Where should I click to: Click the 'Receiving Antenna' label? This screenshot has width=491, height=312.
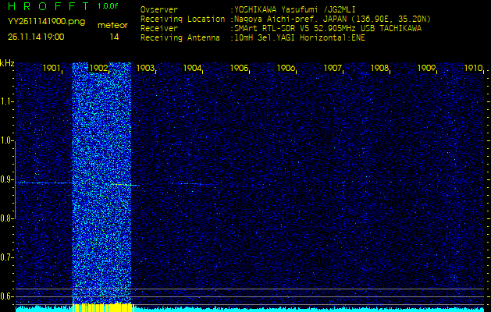(180, 38)
